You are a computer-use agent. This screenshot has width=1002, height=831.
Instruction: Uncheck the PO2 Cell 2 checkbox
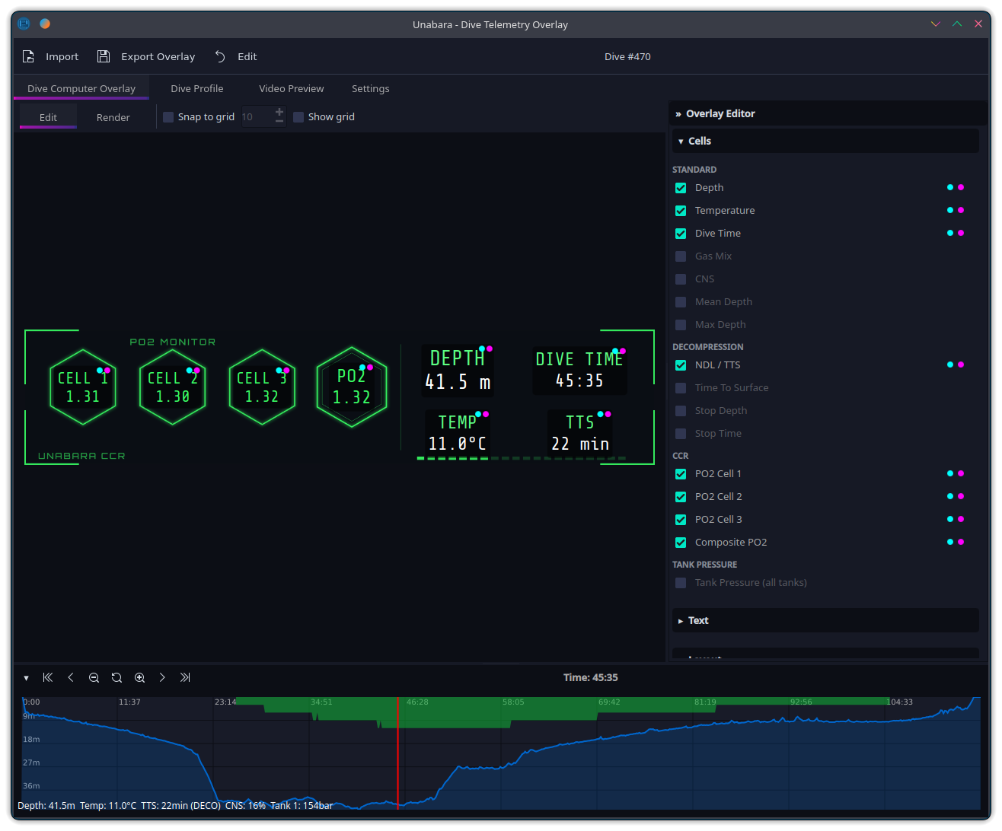click(681, 497)
